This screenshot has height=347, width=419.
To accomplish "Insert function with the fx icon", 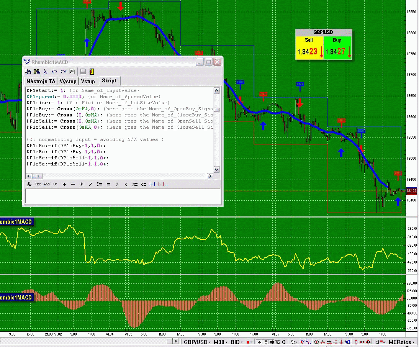I will [29, 184].
